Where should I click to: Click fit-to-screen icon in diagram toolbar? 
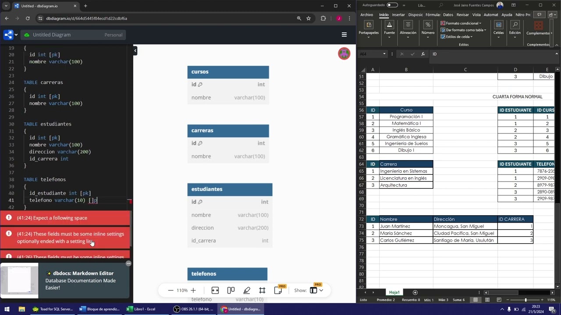(x=215, y=290)
